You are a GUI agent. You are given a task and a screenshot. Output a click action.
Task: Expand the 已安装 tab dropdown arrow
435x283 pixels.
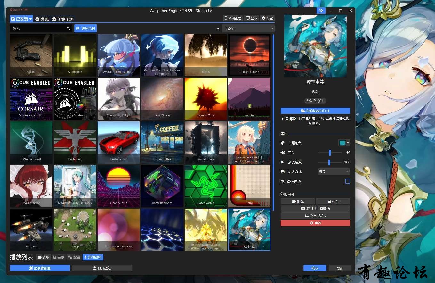point(31,19)
